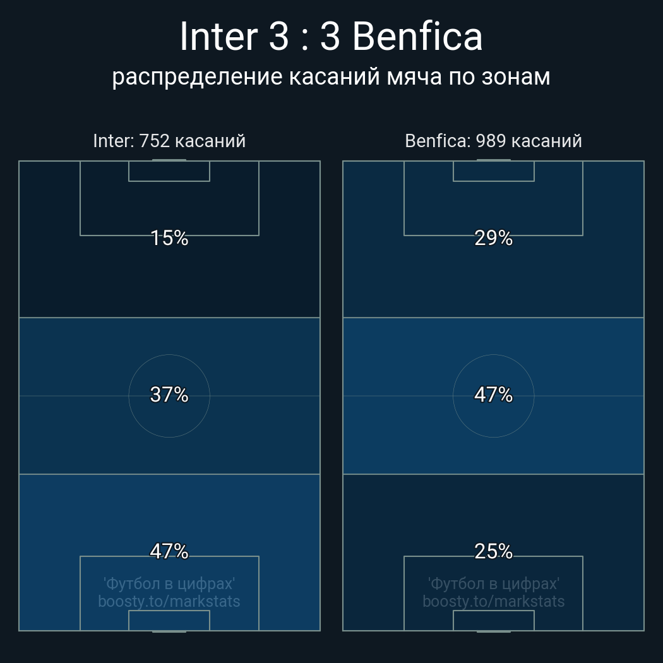Select Benfica's 25% defensive zone label

point(493,551)
